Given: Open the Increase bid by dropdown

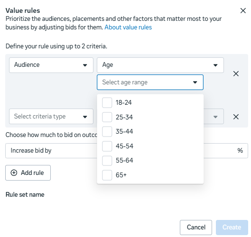Looking at the screenshot, I should point(51,151).
